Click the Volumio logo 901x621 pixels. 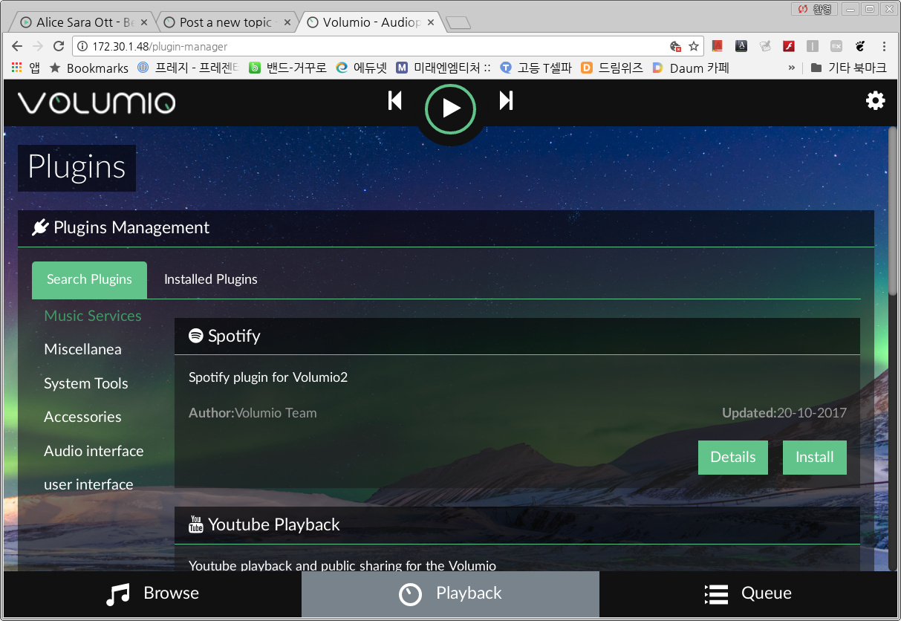point(97,103)
